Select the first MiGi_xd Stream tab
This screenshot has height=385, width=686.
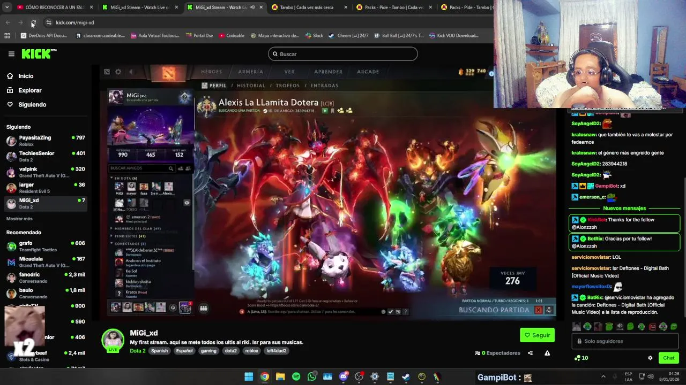click(x=139, y=7)
